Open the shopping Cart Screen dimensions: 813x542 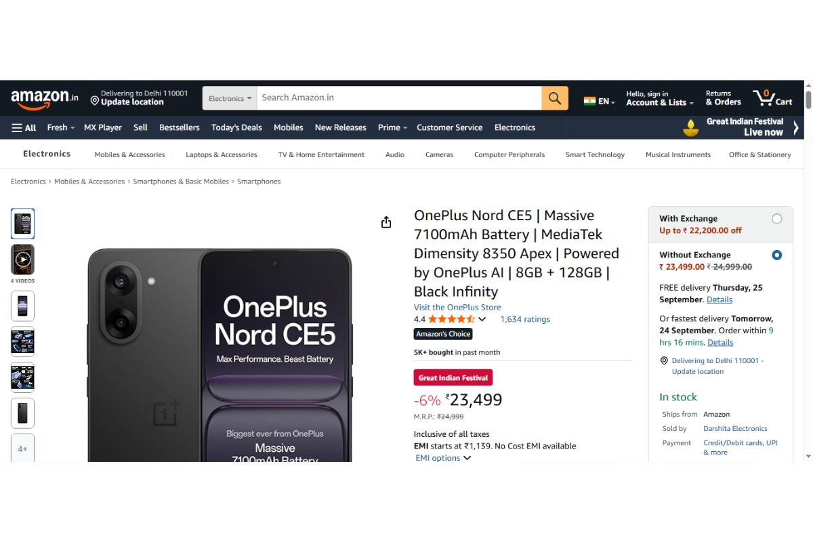772,98
